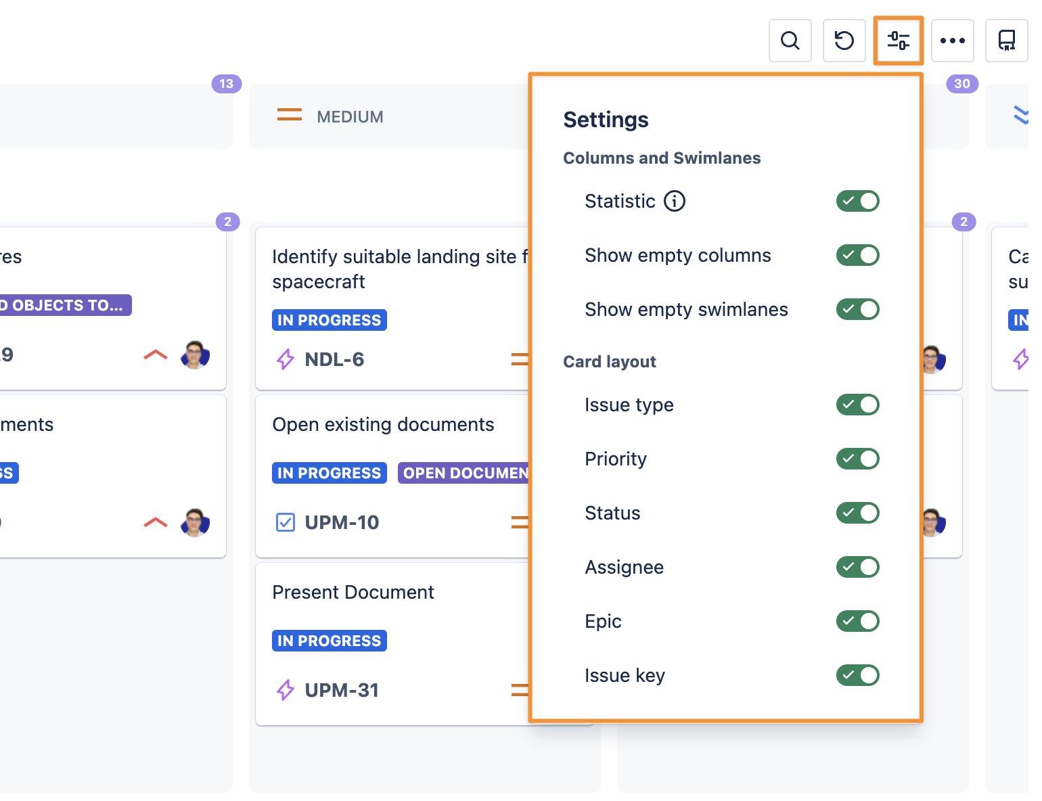Open the more options ellipsis menu
Viewport: 1042px width, 801px height.
(952, 41)
